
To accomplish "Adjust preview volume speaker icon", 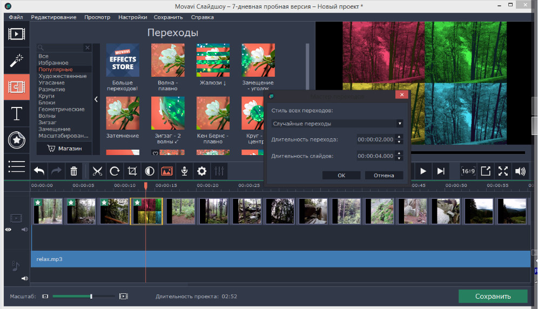I will coord(520,171).
